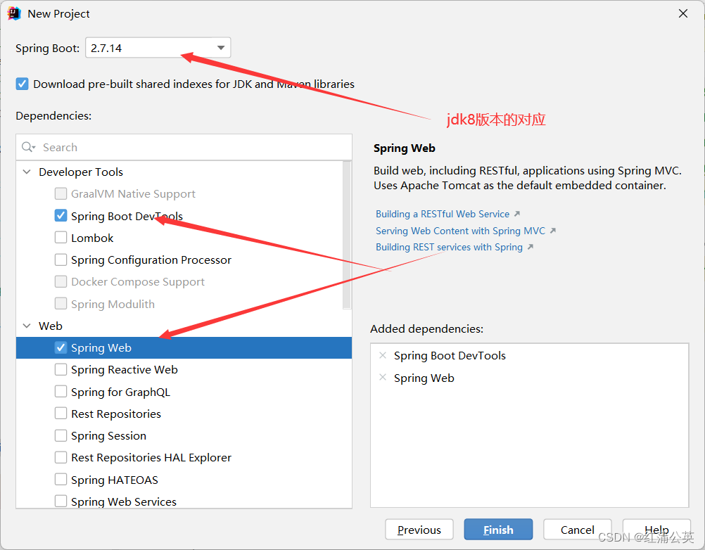Viewport: 705px width, 550px height.
Task: Select the Spring HATEOAS row label
Action: coord(115,480)
